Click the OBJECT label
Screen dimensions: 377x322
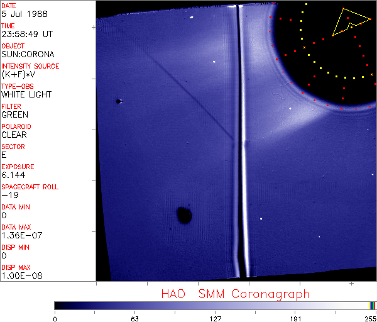click(x=13, y=46)
